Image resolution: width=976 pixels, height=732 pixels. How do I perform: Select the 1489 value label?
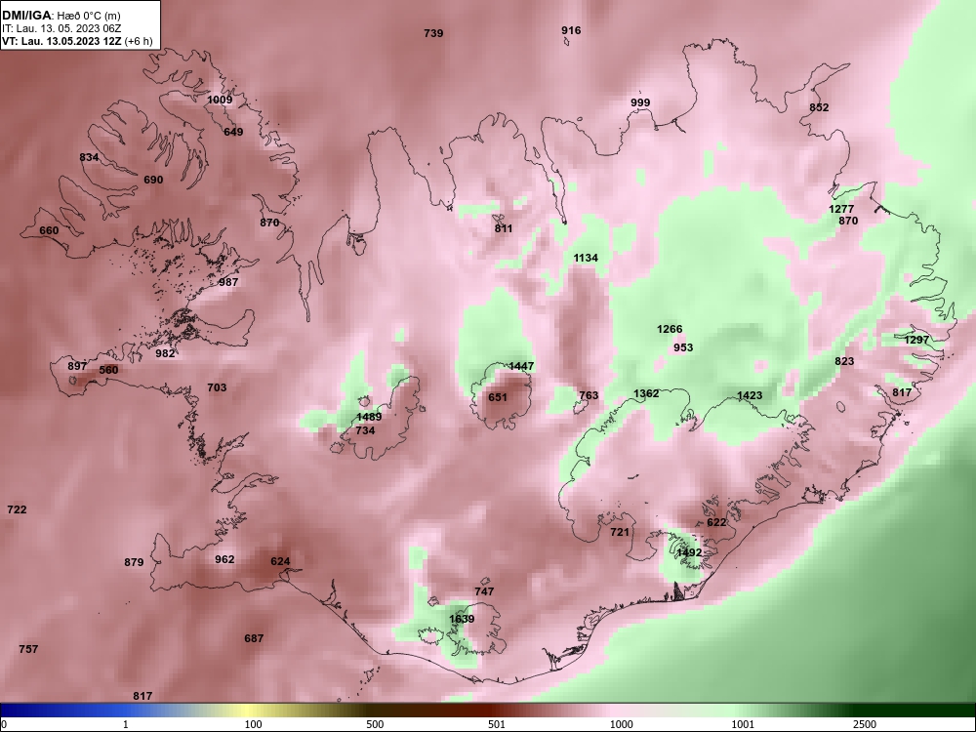(369, 417)
